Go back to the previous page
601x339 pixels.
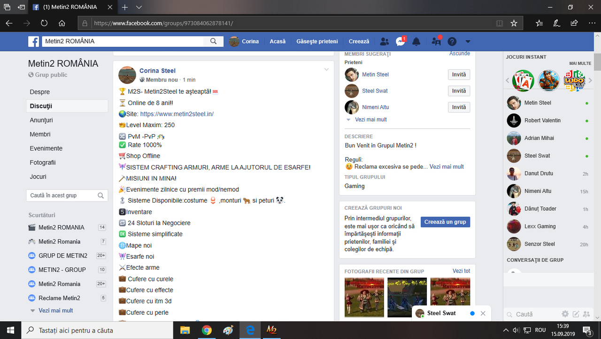(9, 23)
